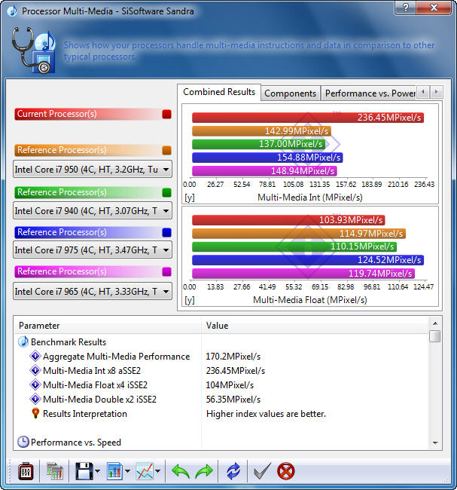Switch to the Combined Results tab
The width and height of the screenshot is (457, 490).
[219, 92]
